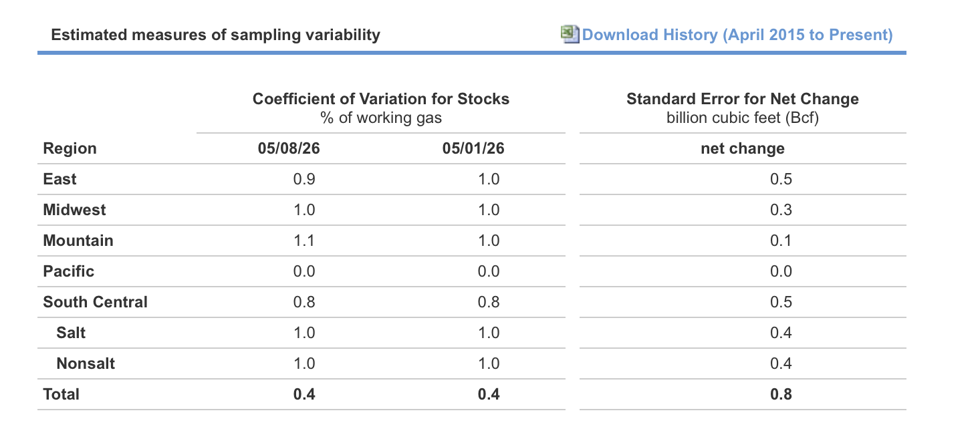Click the Excel icon beside Download History
This screenshot has height=445, width=980.
pyautogui.click(x=570, y=34)
